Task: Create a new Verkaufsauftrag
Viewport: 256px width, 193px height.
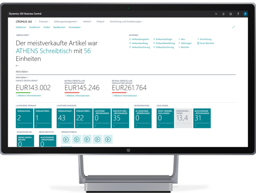Action: pos(138,43)
